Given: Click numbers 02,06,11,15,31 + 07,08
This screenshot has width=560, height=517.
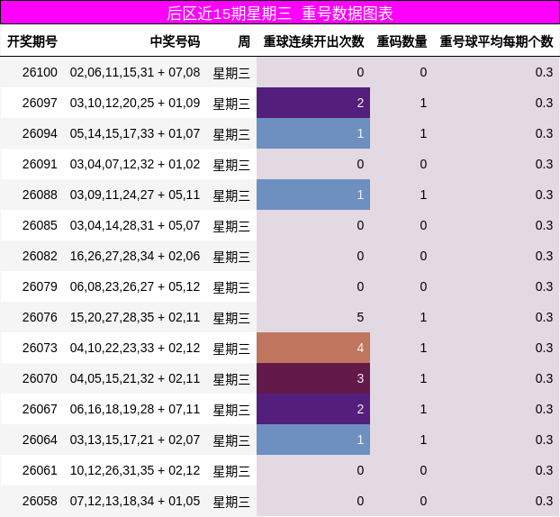Looking at the screenshot, I should (x=135, y=72).
